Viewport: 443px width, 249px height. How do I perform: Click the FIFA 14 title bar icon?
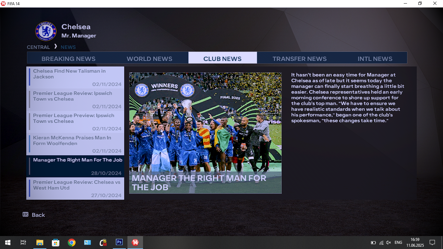(x=3, y=4)
